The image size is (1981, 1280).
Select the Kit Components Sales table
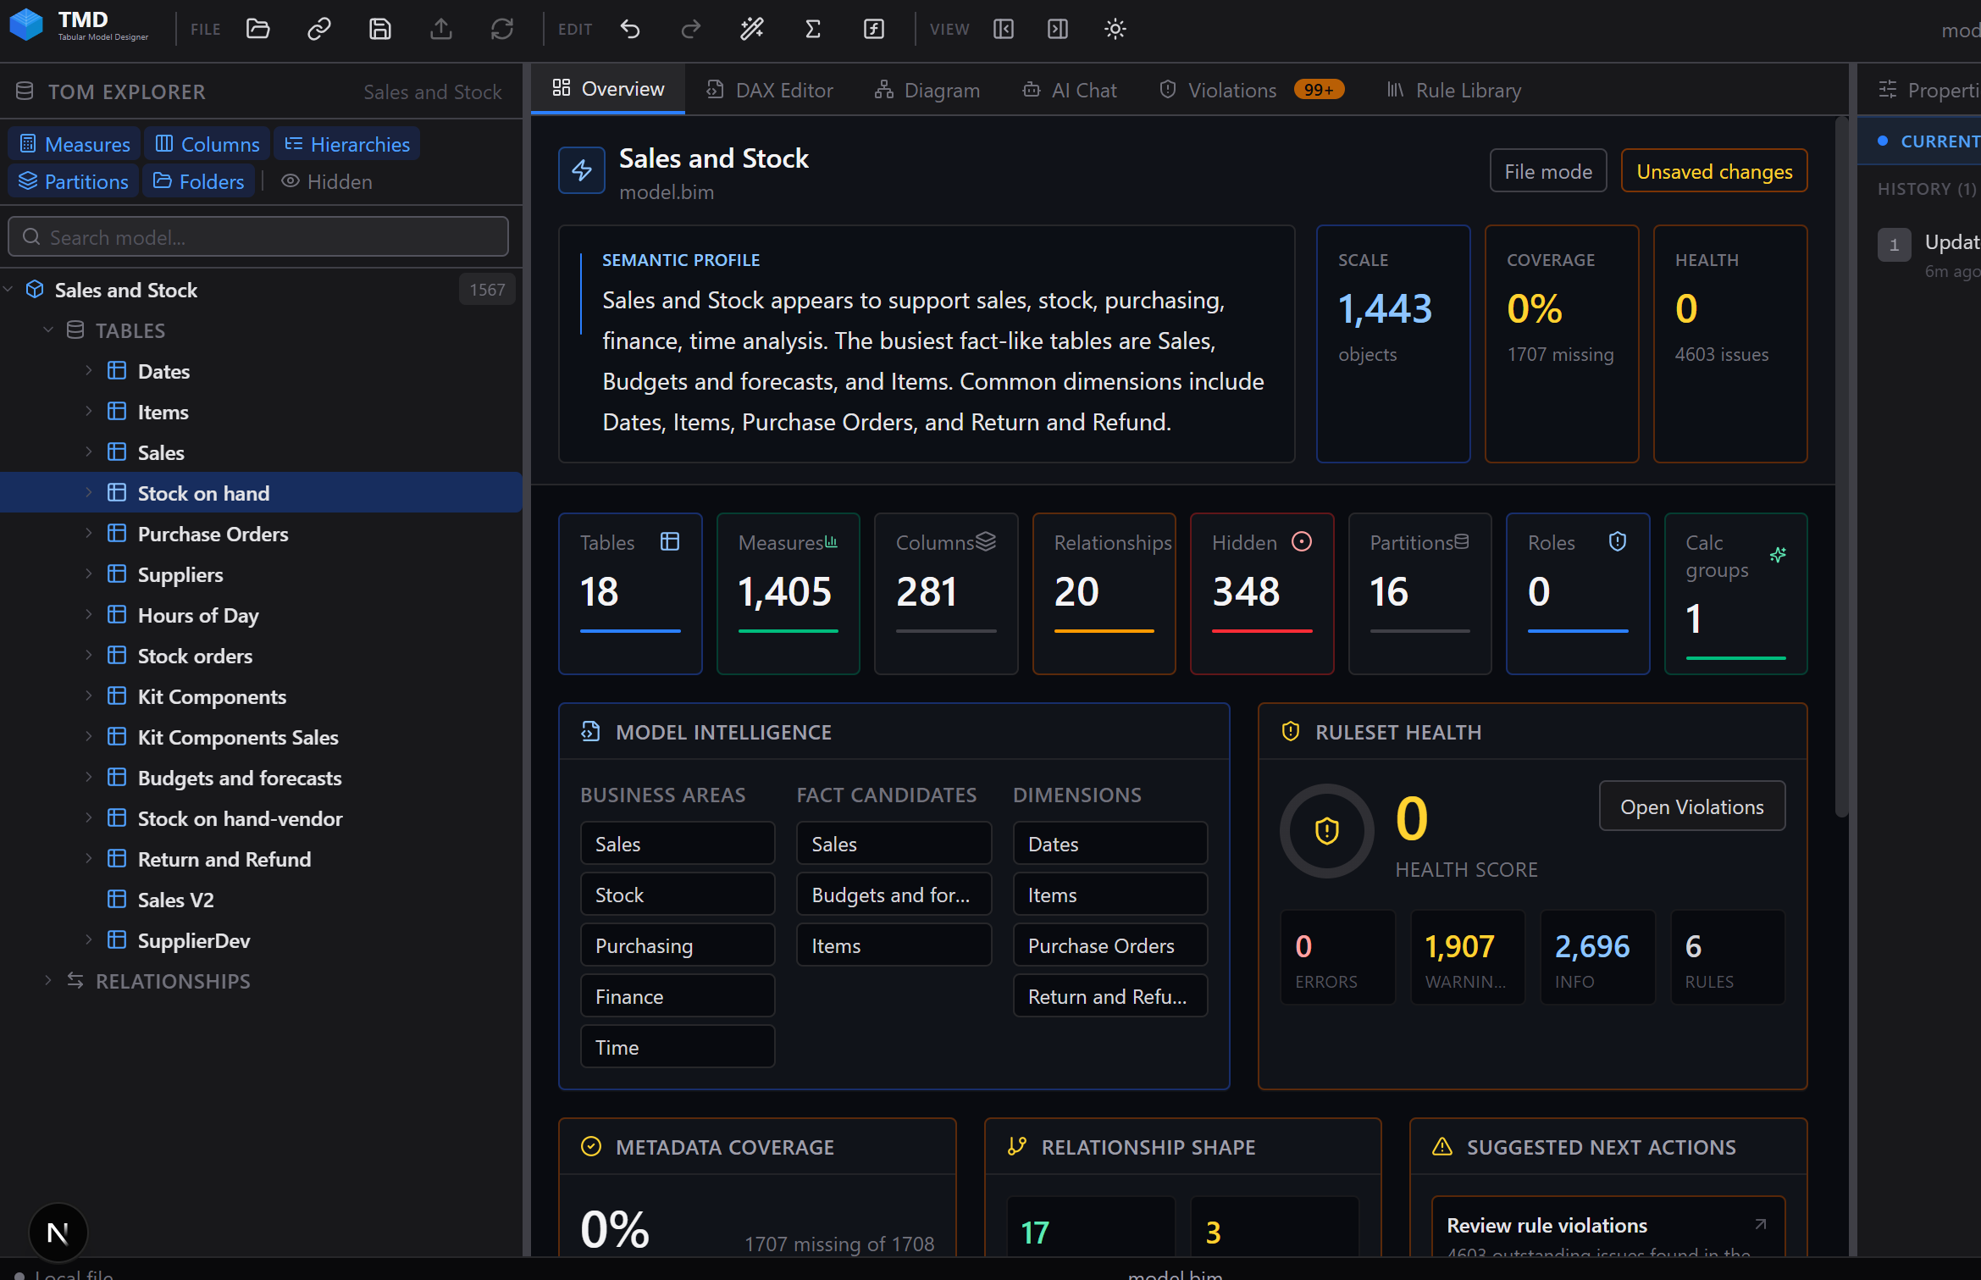point(261,736)
